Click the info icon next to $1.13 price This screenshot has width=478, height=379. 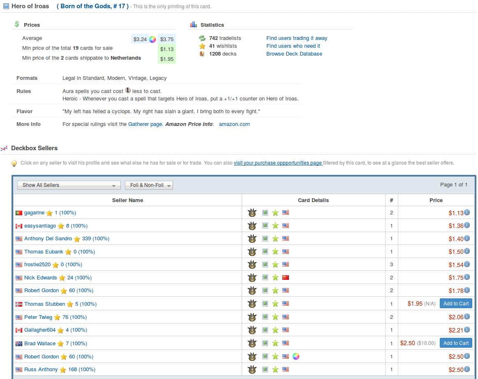[467, 213]
